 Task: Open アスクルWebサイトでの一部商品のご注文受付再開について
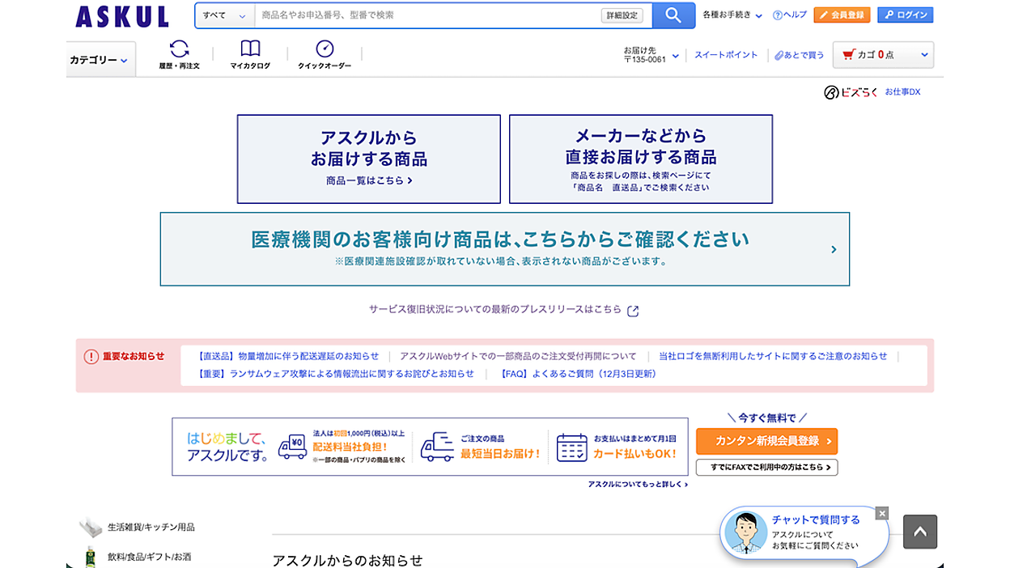tap(518, 356)
